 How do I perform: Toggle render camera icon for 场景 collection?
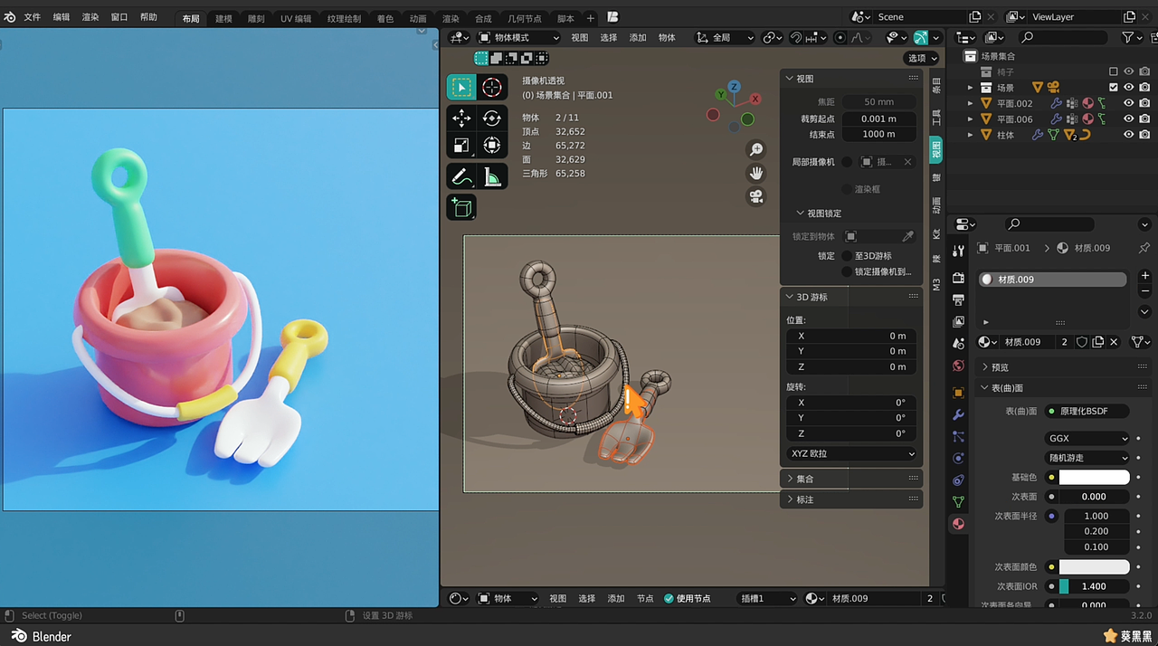point(1144,87)
